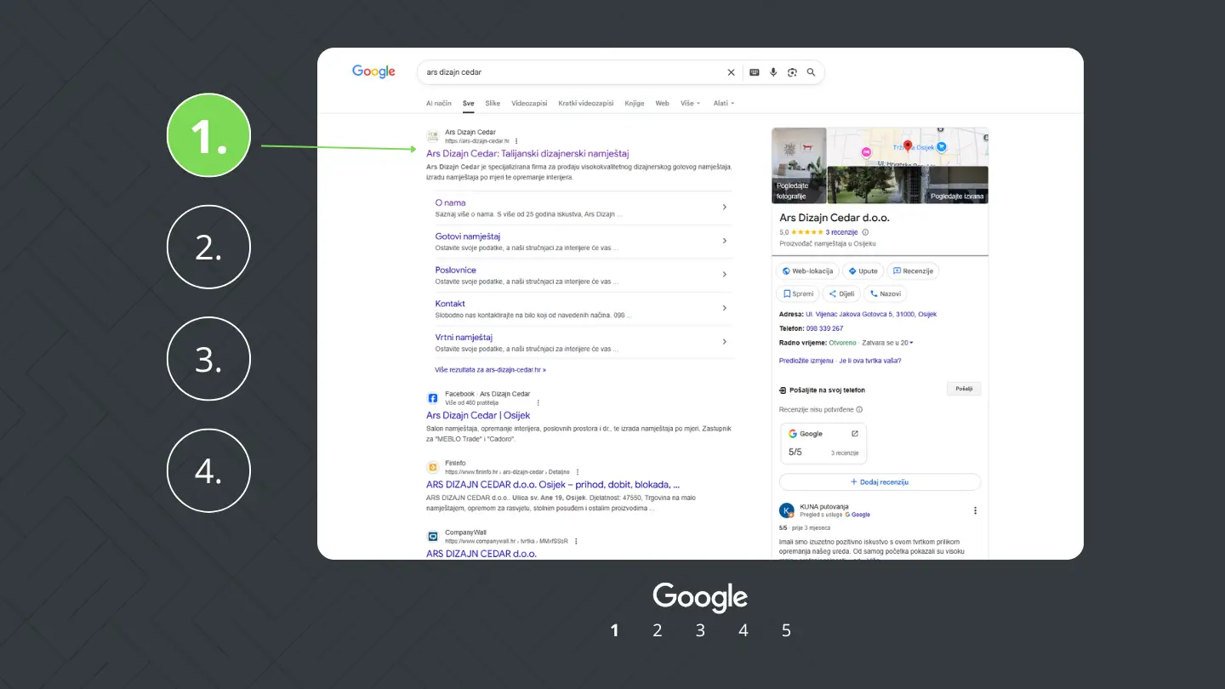
Task: Open external link icon in Google rating card
Action: tap(855, 434)
